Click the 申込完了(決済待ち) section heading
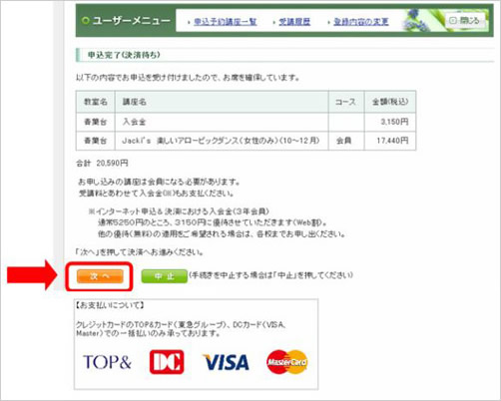This screenshot has height=401, width=501. 124,55
